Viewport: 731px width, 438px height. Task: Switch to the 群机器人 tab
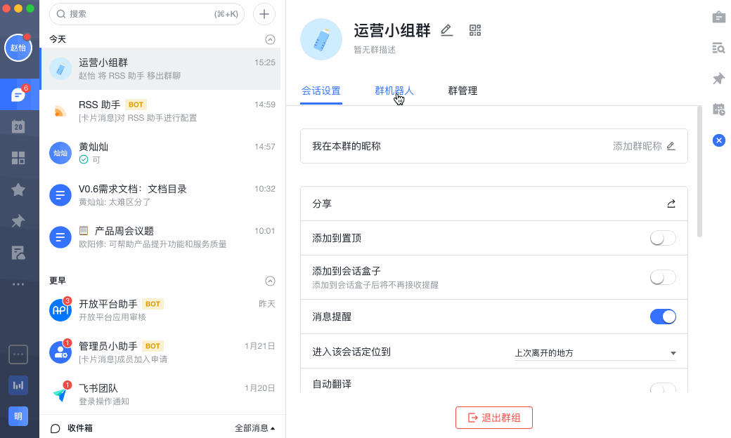coord(394,91)
